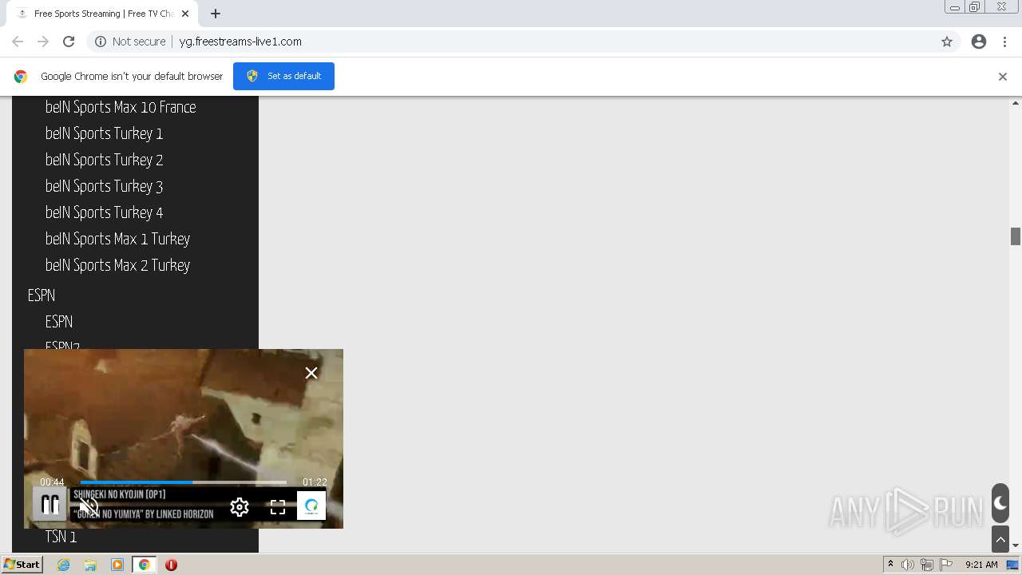Viewport: 1022px width, 575px height.
Task: Open the Chrome profile menu
Action: (x=979, y=42)
